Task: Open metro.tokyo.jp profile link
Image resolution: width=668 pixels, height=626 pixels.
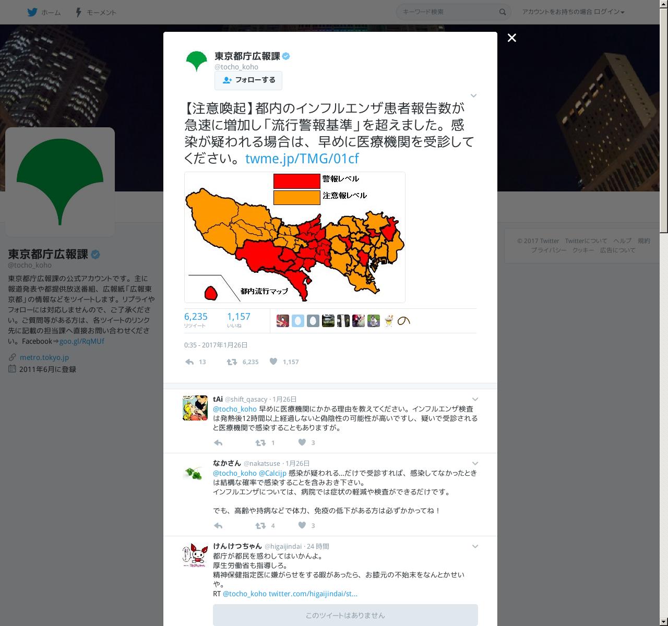Action: click(x=44, y=357)
